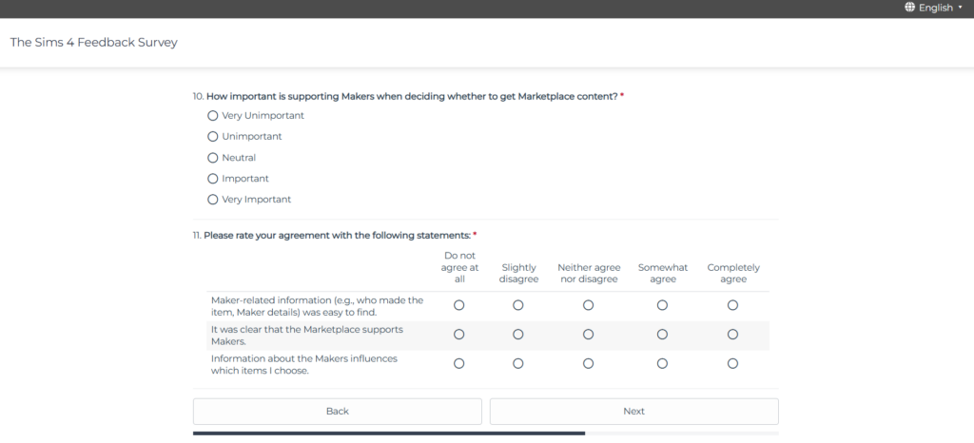The height and width of the screenshot is (443, 974).
Task: Open the English language dropdown
Action: [934, 8]
